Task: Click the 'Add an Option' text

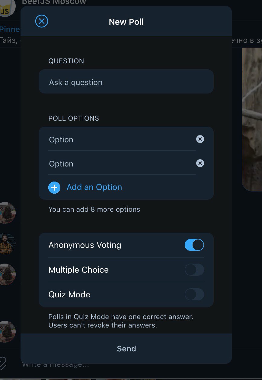Action: (94, 187)
